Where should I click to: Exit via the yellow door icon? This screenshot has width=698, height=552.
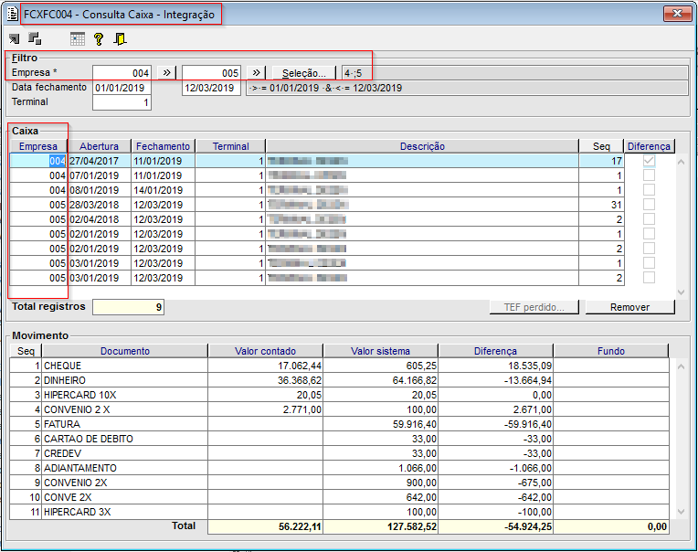coord(120,39)
